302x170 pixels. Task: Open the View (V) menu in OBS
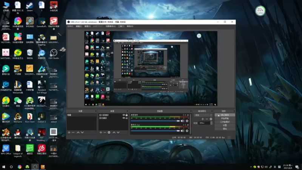point(88,26)
